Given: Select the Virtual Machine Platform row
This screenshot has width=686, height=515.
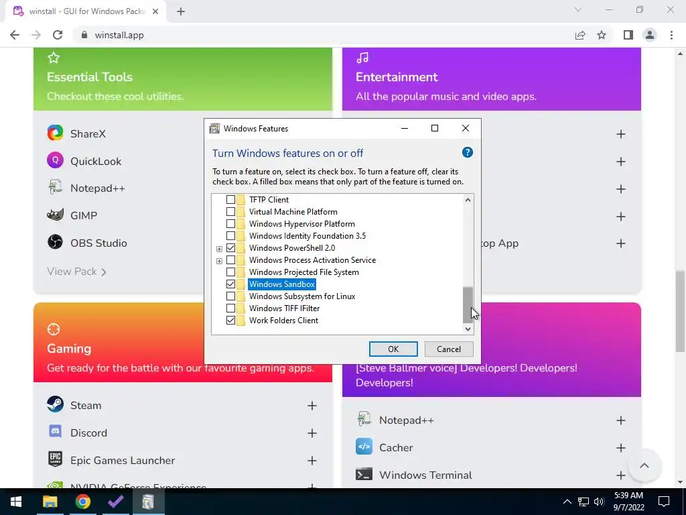Looking at the screenshot, I should click(x=293, y=212).
